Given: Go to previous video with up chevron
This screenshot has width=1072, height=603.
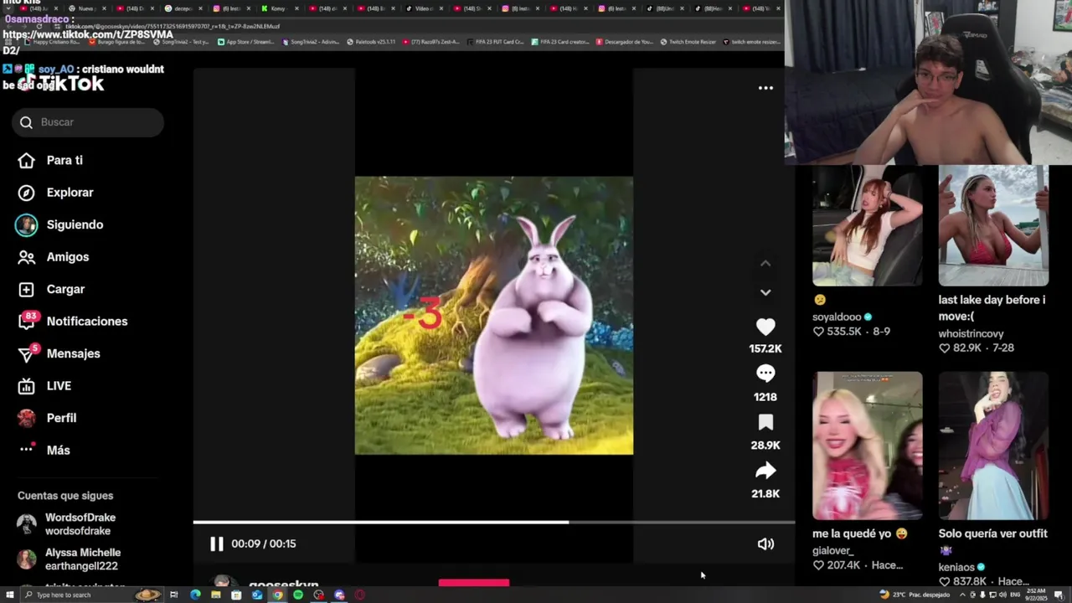Looking at the screenshot, I should coord(765,264).
